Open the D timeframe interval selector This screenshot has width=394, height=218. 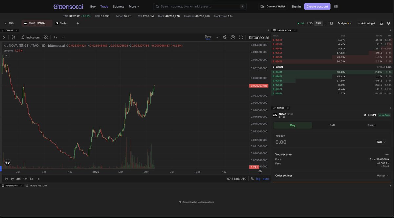pos(4,37)
